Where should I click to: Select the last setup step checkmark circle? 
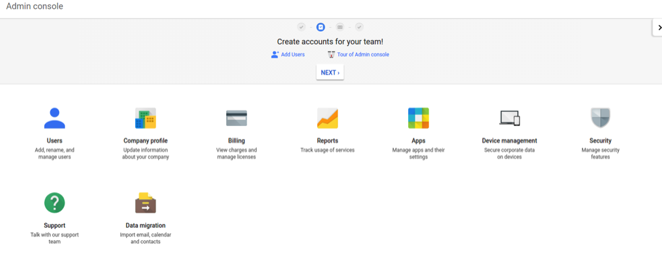[359, 27]
